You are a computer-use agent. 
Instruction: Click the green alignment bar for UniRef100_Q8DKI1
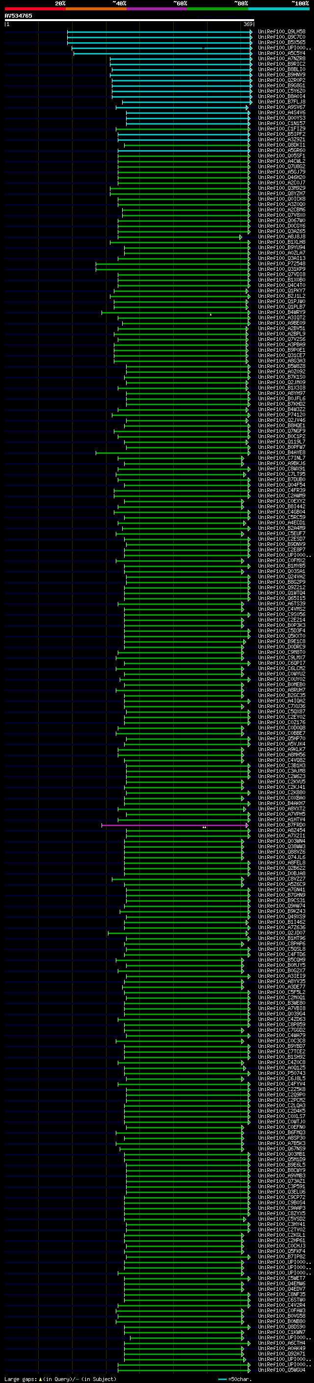pos(187,145)
